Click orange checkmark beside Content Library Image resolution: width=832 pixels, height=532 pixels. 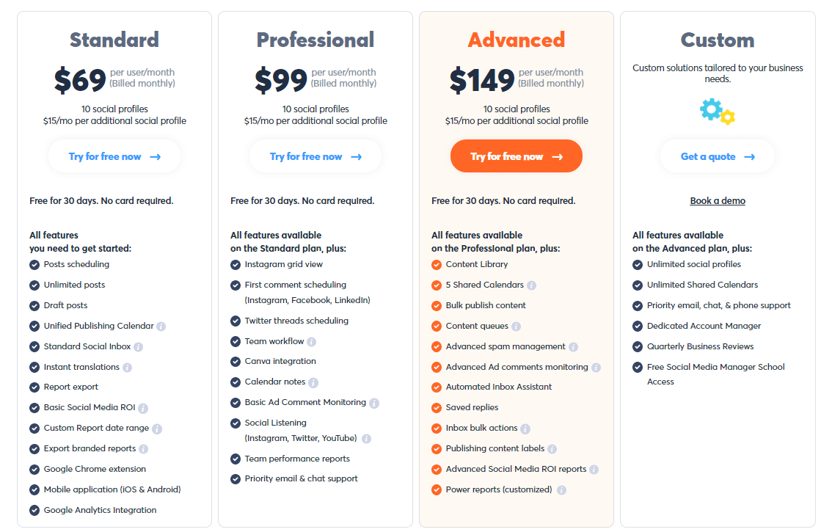tap(437, 265)
